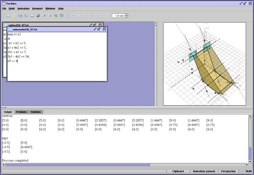Play the animation
This screenshot has width=254, height=175.
(x=78, y=16)
